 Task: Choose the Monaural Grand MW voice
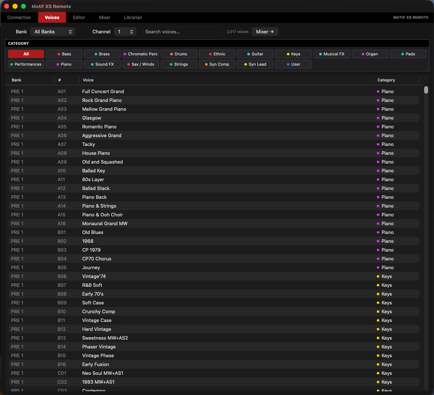tap(214, 223)
